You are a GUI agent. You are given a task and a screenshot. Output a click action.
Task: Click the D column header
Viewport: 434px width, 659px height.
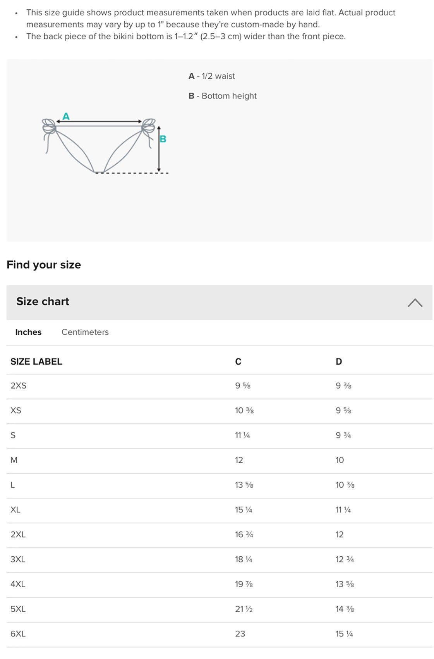click(x=339, y=361)
